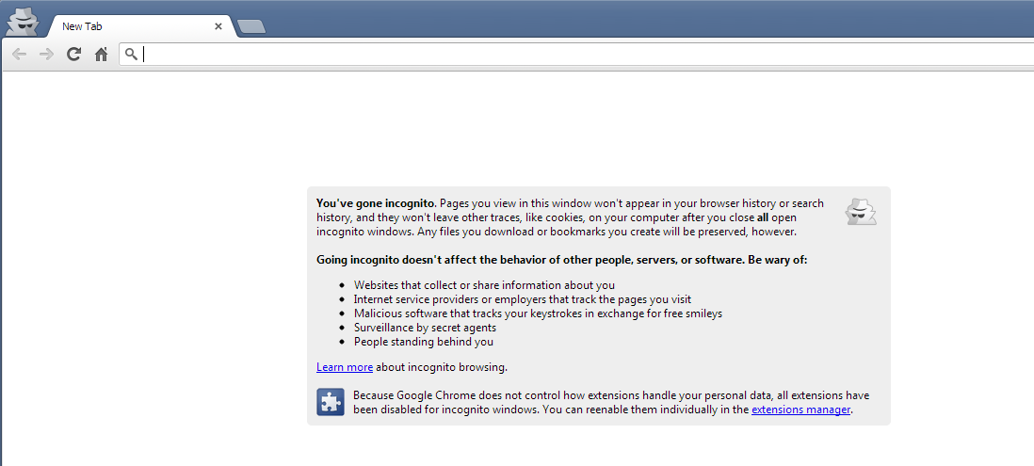This screenshot has width=1034, height=466.
Task: Open a new tab with the blank tab button
Action: [251, 26]
